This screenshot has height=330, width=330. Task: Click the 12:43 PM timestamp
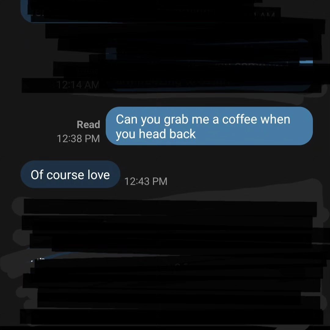tap(146, 181)
